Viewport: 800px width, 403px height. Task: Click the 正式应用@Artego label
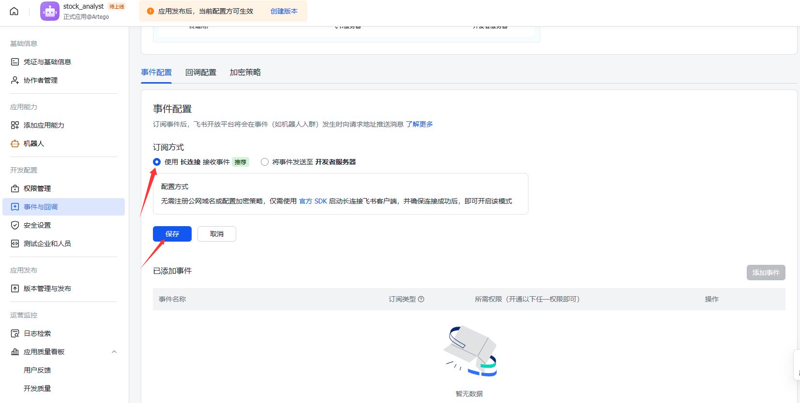point(86,17)
